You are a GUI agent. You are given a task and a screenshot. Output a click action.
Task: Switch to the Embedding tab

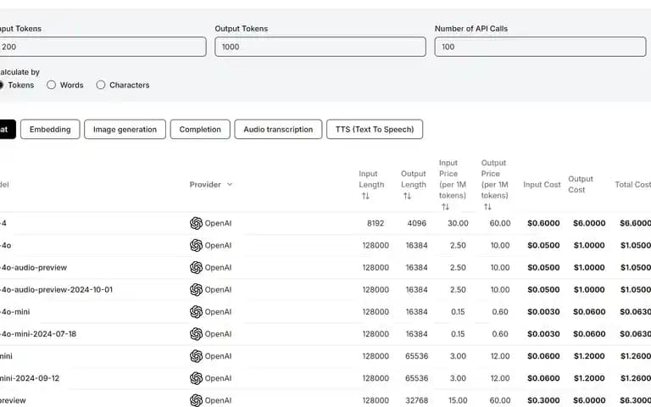tap(50, 129)
